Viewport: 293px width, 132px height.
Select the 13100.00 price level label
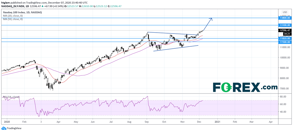pyautogui.click(x=285, y=25)
